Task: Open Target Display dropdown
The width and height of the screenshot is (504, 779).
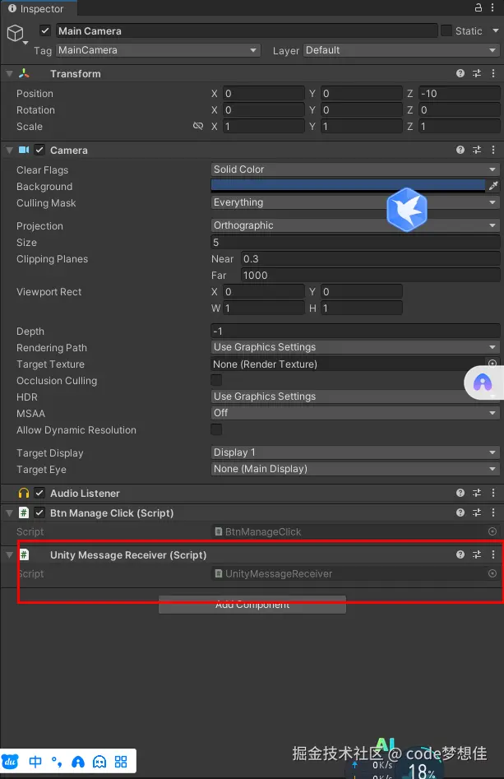Action: click(x=355, y=452)
